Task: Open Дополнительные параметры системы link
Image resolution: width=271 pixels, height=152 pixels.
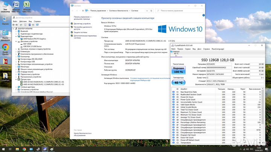Action: pos(85,37)
